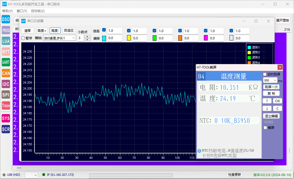Image resolution: width=294 pixels, height=179 pixels.
Task: Open the LUA script sidebar icon
Action: click(x=6, y=41)
